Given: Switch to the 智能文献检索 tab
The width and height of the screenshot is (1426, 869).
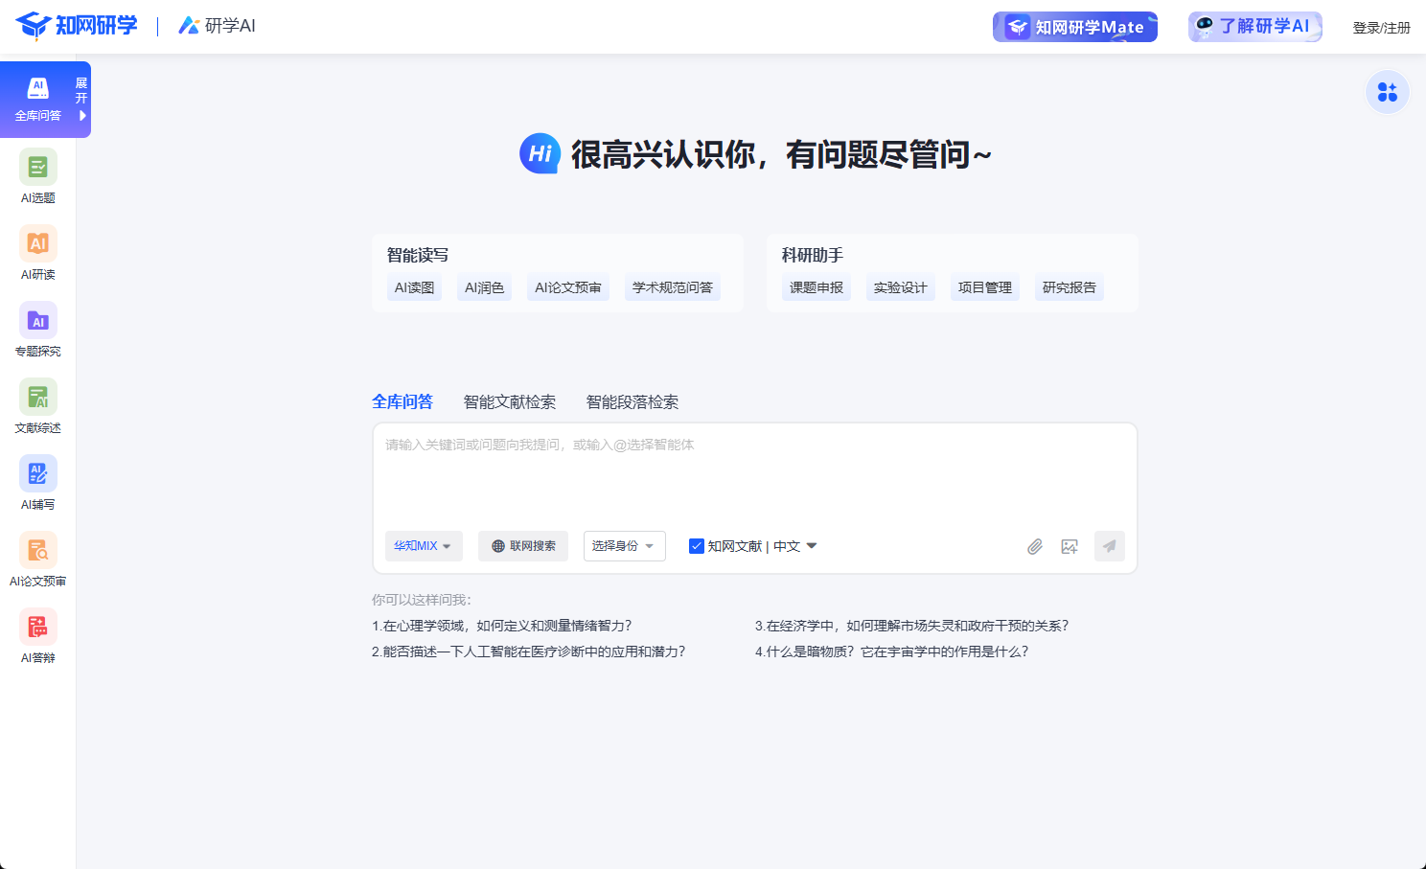Looking at the screenshot, I should [510, 402].
